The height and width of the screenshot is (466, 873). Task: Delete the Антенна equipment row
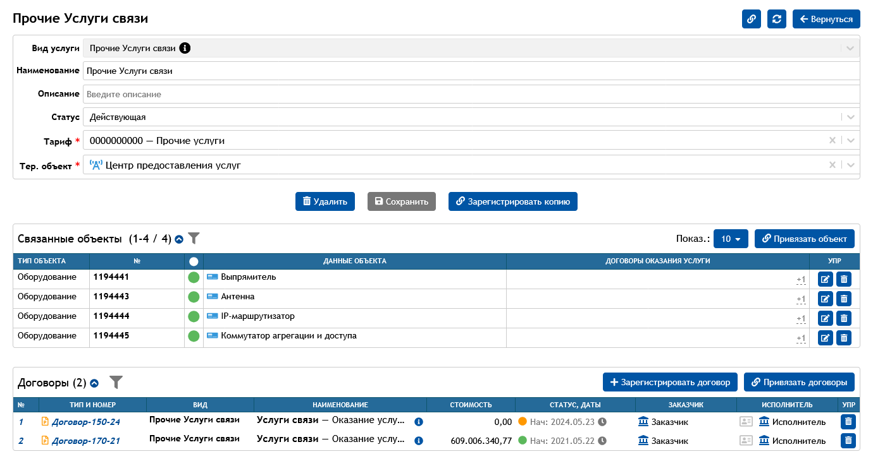point(844,299)
